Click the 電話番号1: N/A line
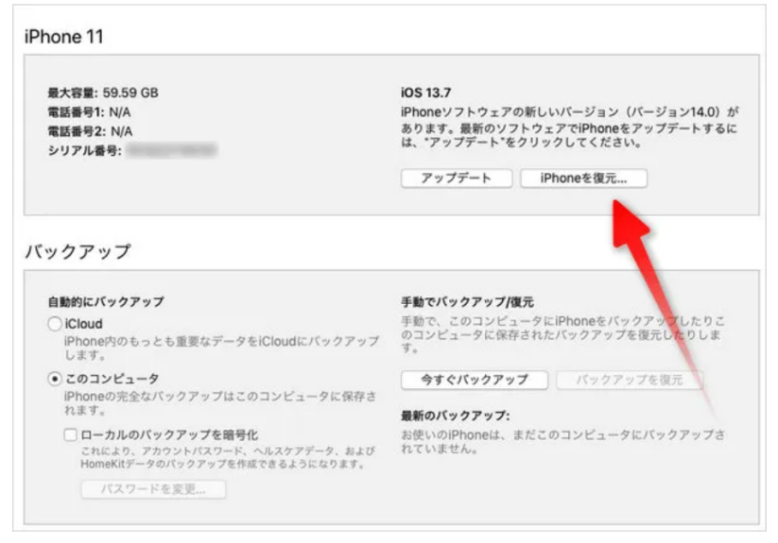Viewport: 778px width, 543px height. (x=89, y=112)
